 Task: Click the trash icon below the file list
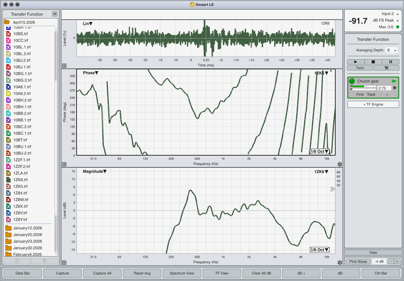pos(44,261)
